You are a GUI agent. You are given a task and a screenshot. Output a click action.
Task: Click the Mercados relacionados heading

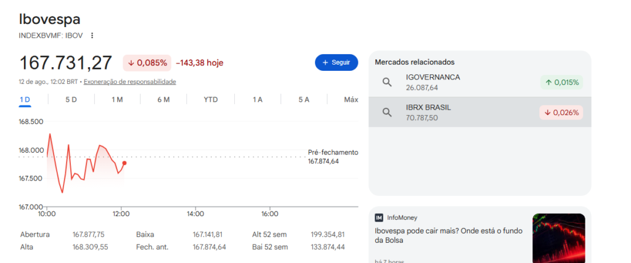[415, 62]
